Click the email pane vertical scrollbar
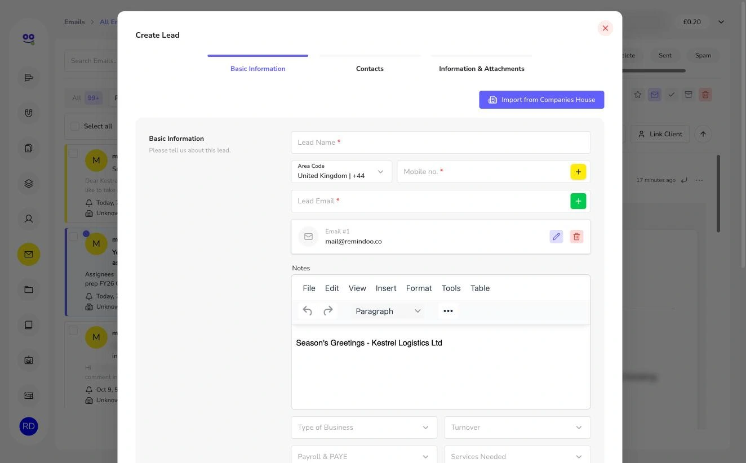Image resolution: width=746 pixels, height=463 pixels. (x=718, y=193)
